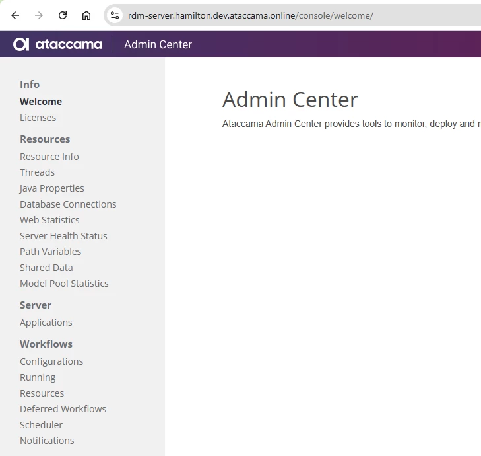481x456 pixels.
Task: Open the Threads page
Action: (37, 172)
